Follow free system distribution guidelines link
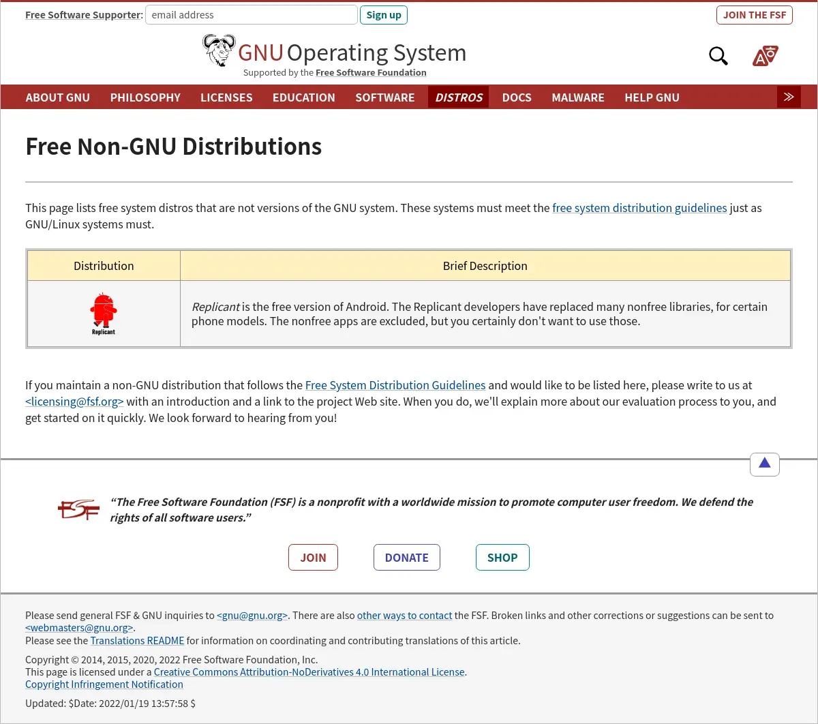This screenshot has height=724, width=818. [x=639, y=208]
